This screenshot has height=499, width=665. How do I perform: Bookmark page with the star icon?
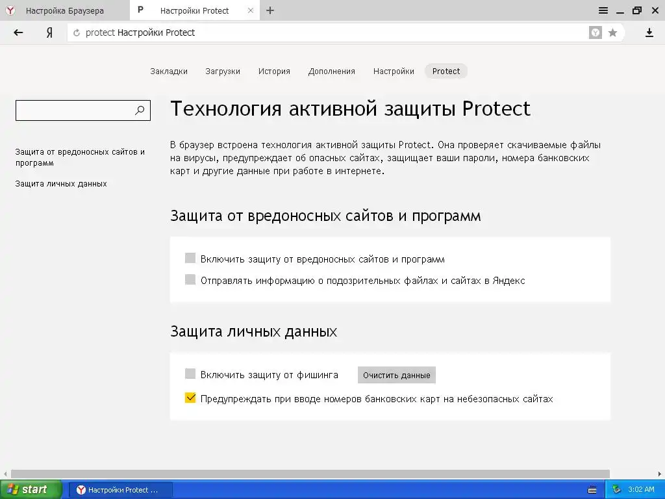[x=612, y=32]
